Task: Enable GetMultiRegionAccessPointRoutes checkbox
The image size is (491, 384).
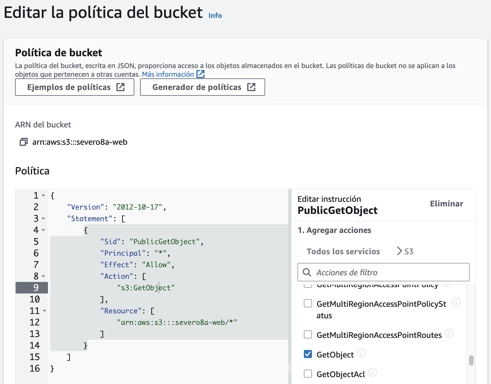Action: pyautogui.click(x=308, y=334)
